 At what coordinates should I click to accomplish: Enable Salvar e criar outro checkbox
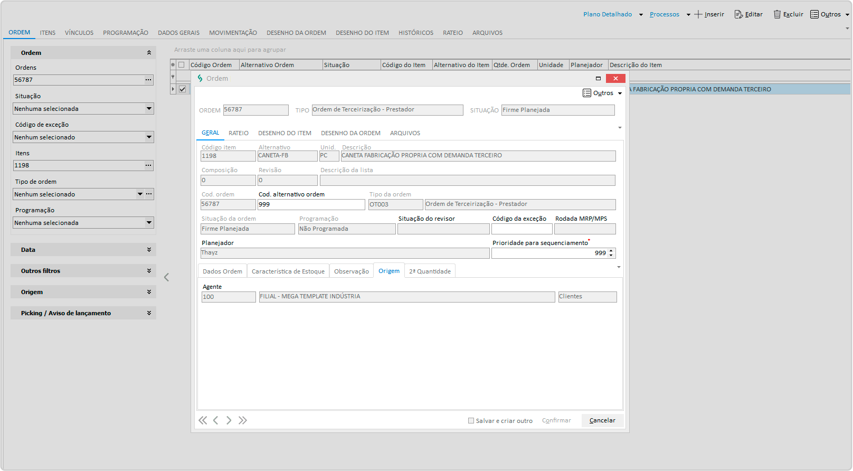[471, 421]
